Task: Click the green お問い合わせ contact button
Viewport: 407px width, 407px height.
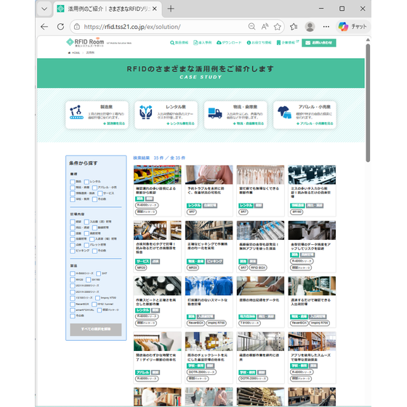Action: (319, 43)
